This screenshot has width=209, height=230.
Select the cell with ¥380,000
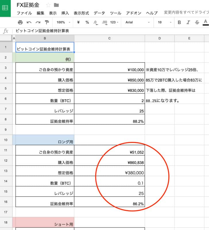pos(109,171)
